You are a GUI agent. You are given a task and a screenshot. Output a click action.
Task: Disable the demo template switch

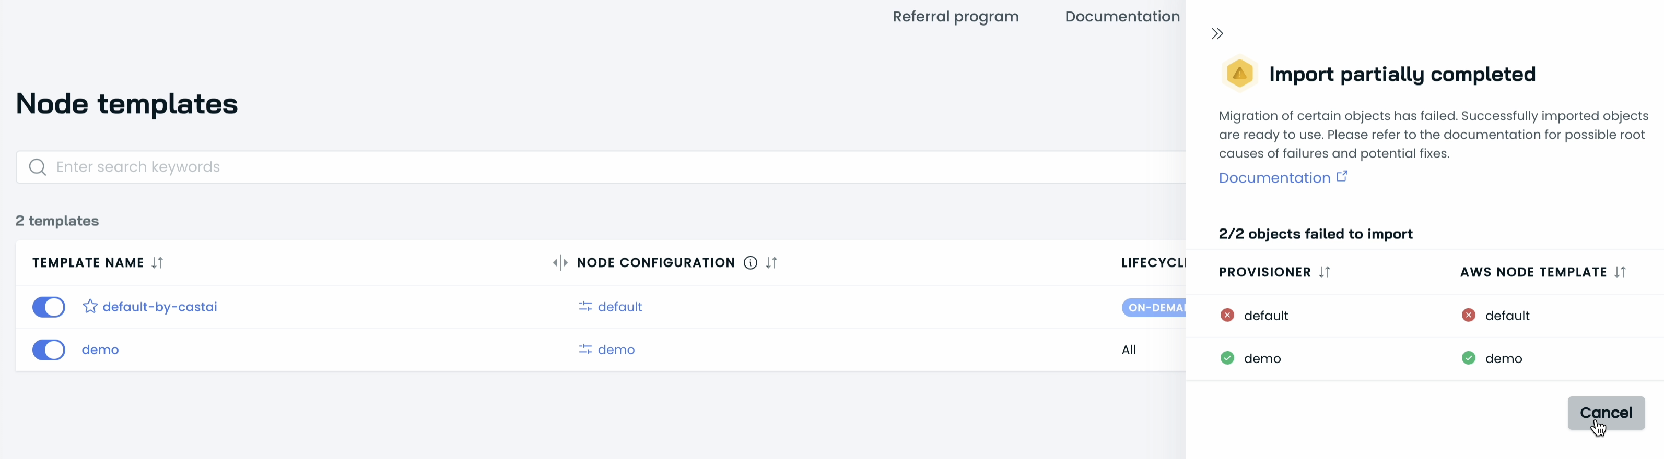point(49,349)
